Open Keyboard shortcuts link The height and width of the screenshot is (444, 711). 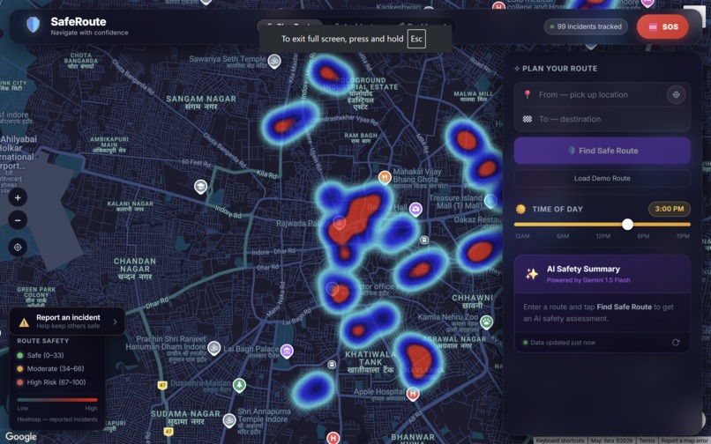559,440
